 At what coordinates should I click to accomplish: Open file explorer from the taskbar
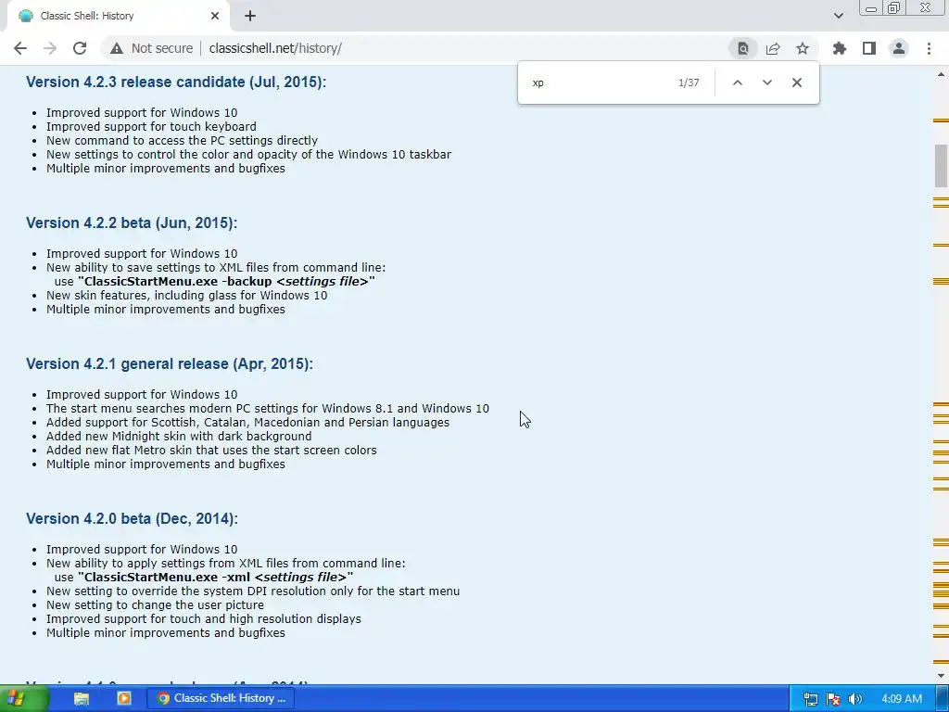[82, 698]
